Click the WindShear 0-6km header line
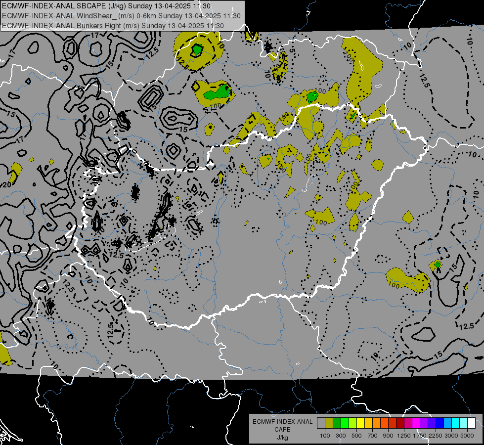 (x=121, y=16)
